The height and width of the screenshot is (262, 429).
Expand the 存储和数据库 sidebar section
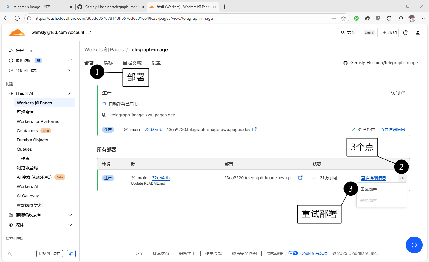(70, 215)
